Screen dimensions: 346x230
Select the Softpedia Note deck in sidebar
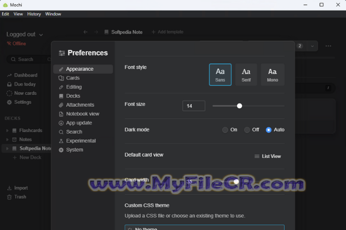click(35, 149)
